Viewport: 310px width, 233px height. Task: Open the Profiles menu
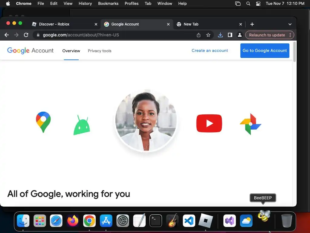[131, 3]
